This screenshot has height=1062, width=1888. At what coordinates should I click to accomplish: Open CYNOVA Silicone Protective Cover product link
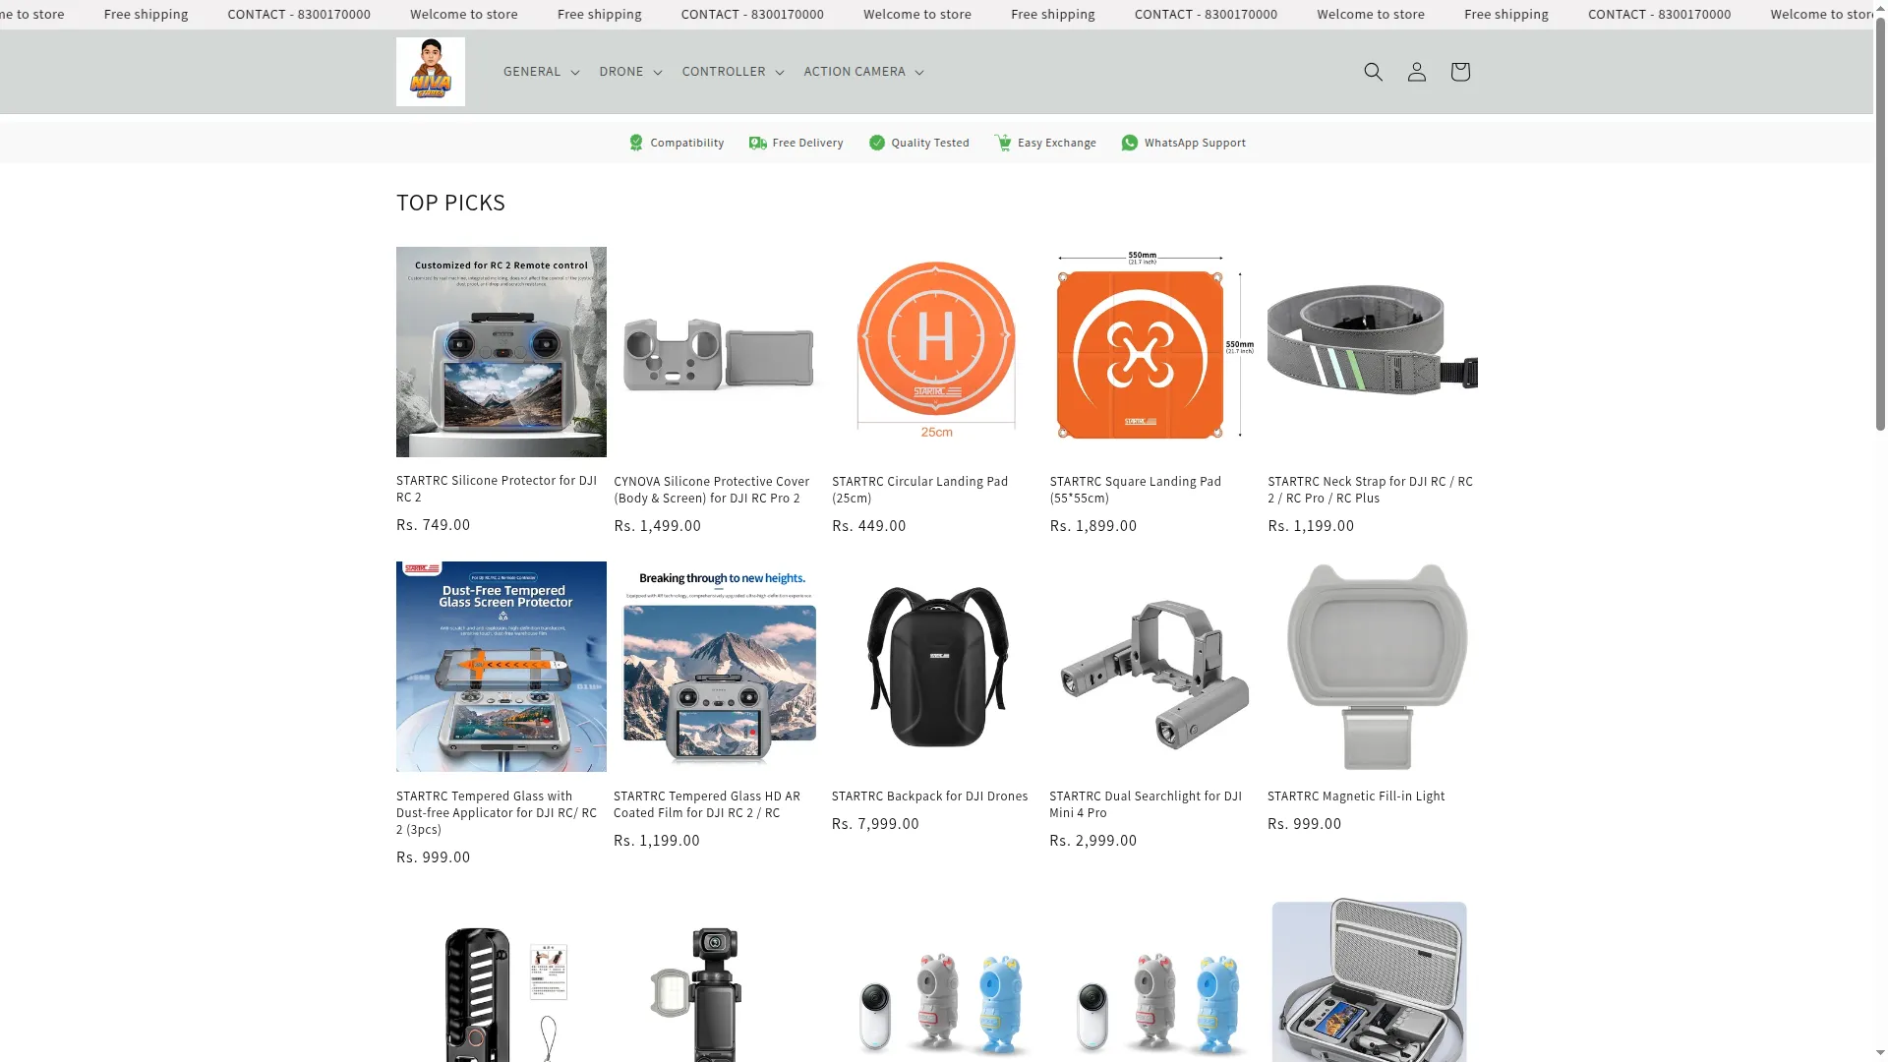coord(712,490)
